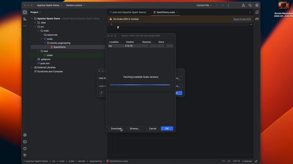Open the Structure tool window icon
293x164 pixels.
(25, 19)
